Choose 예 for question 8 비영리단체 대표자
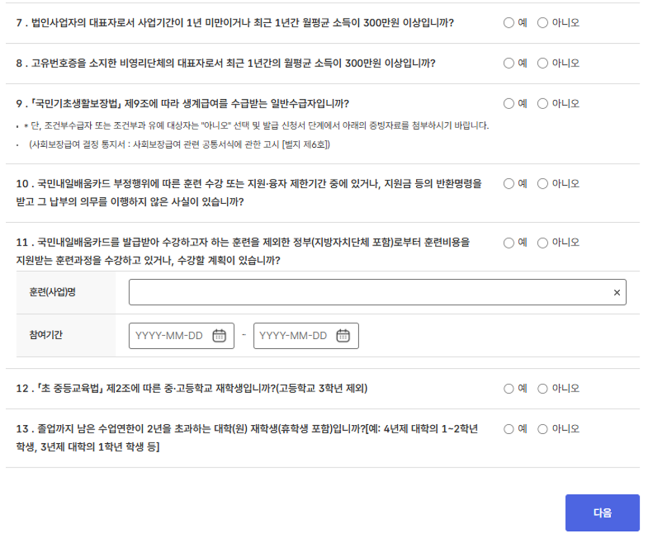The image size is (653, 543). 509,63
